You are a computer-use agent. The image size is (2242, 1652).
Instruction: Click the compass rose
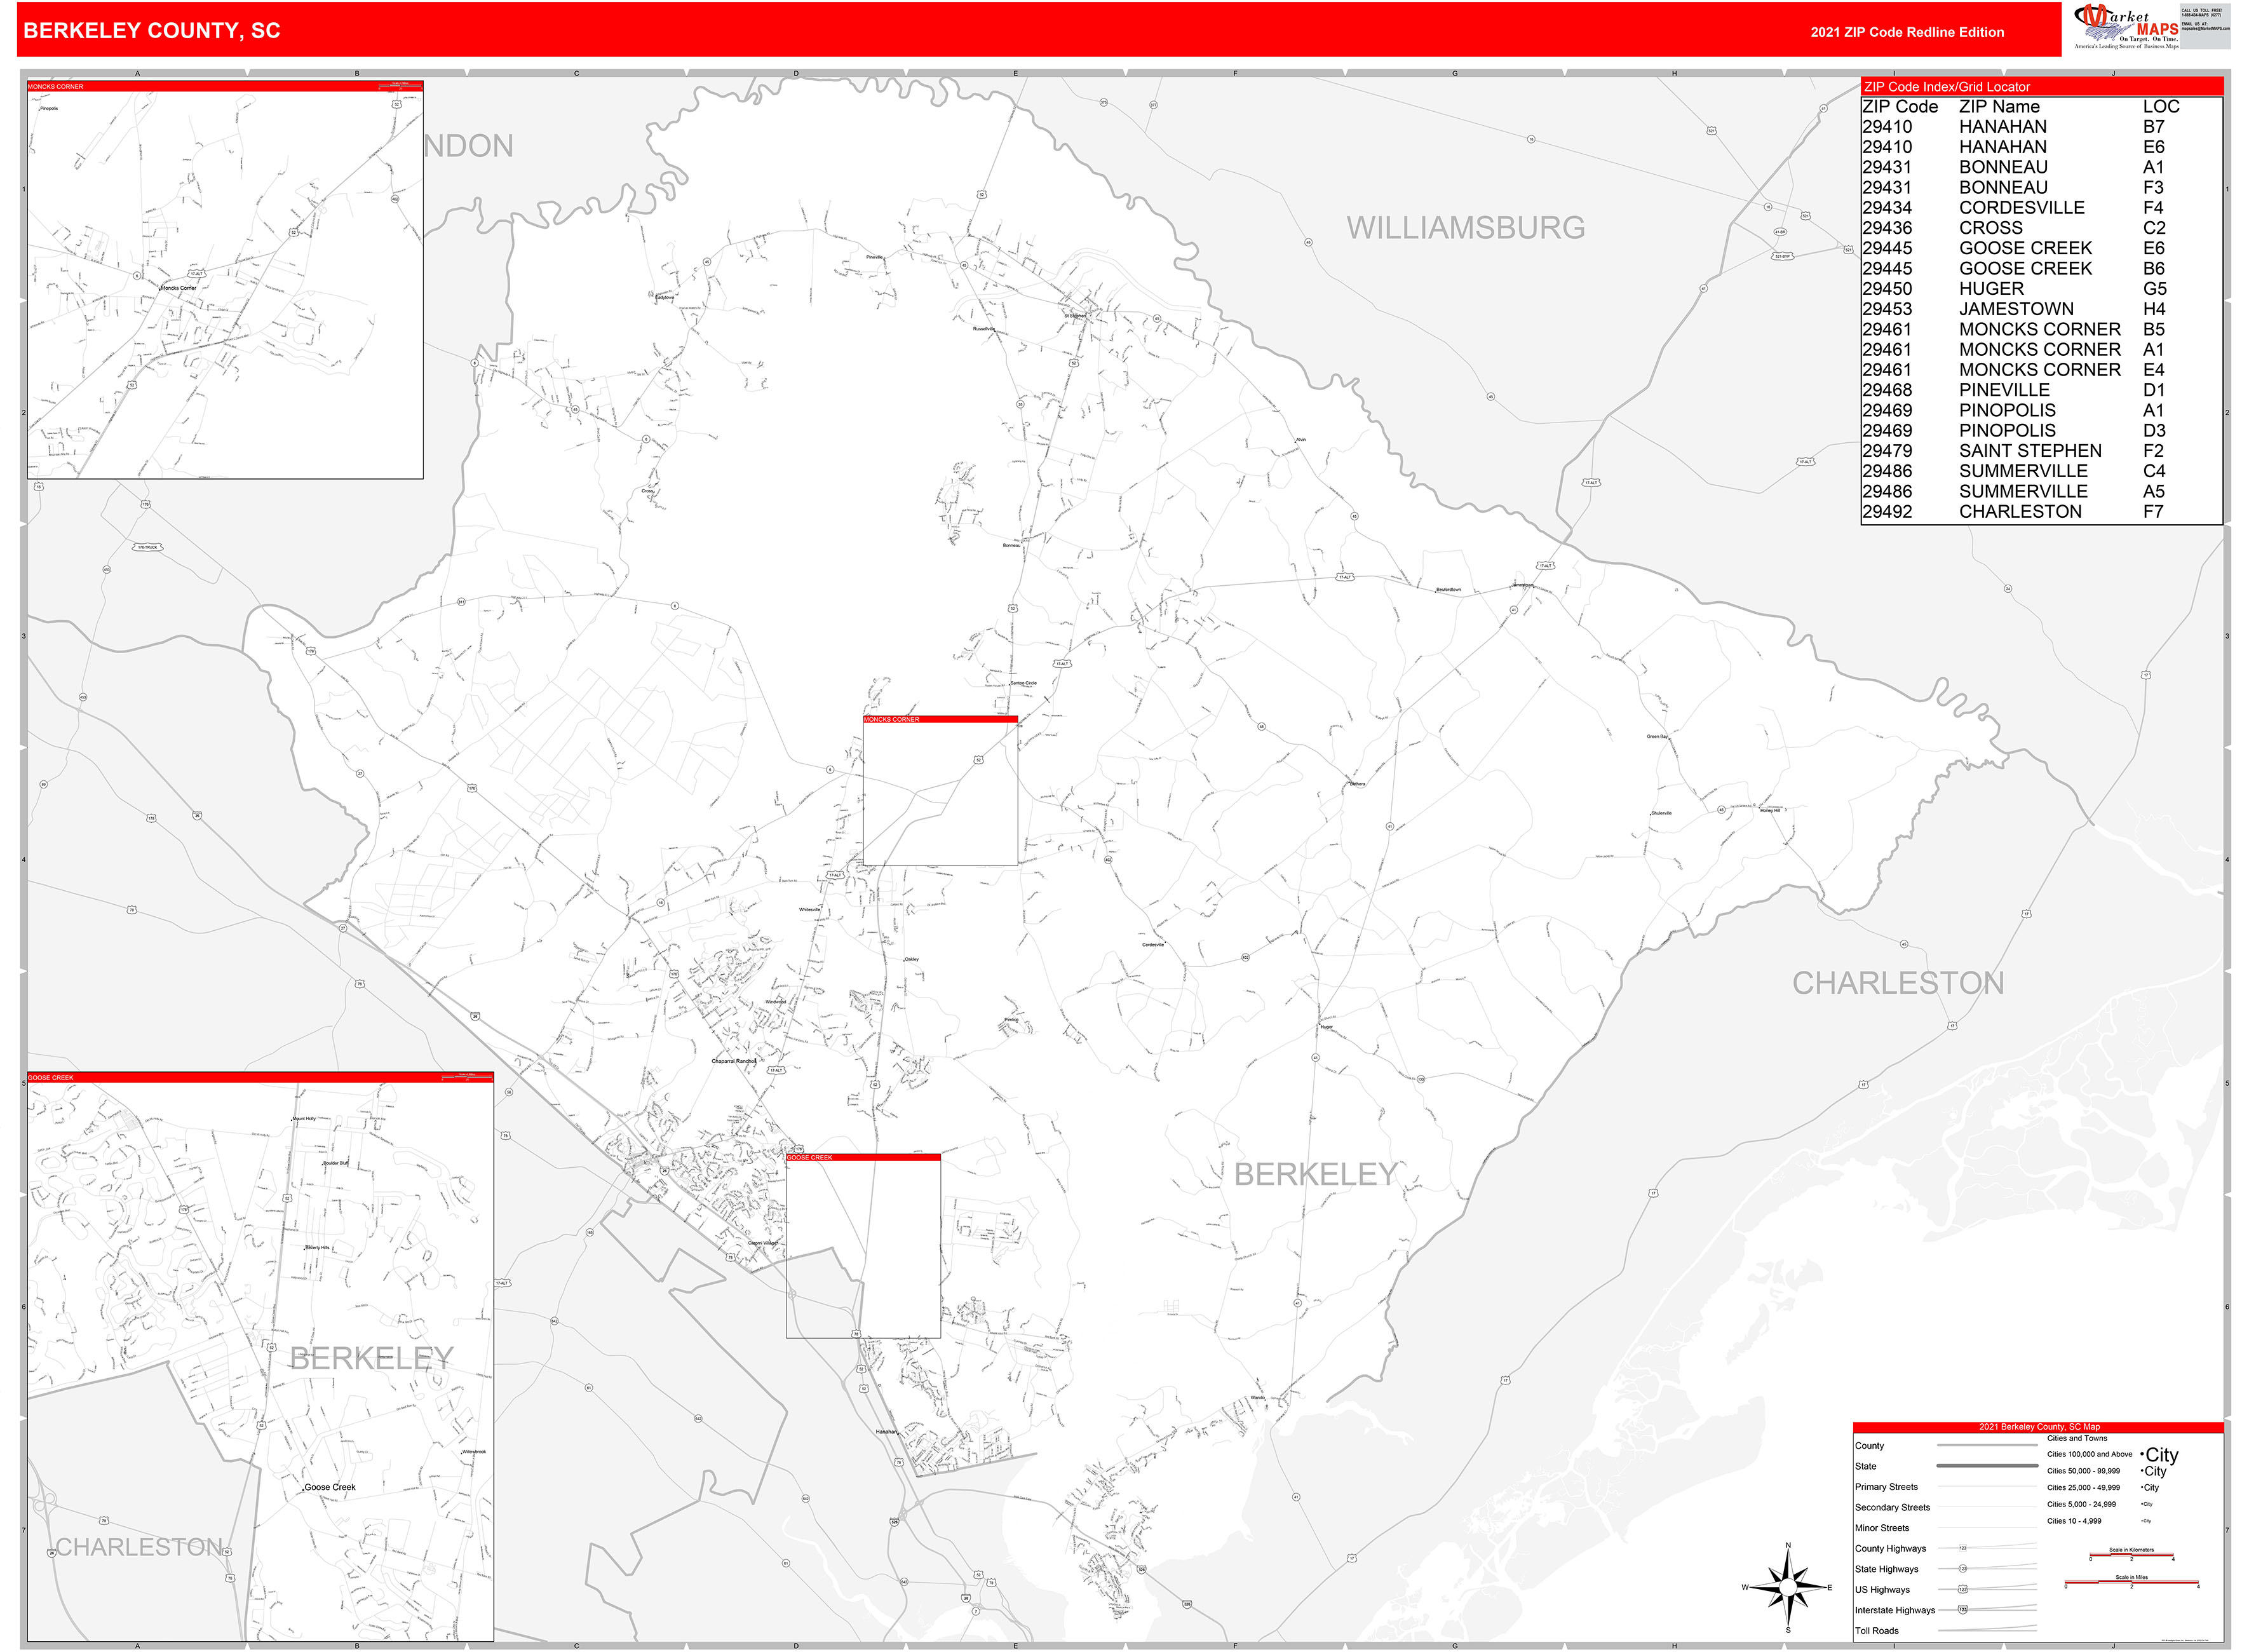click(x=1788, y=1587)
